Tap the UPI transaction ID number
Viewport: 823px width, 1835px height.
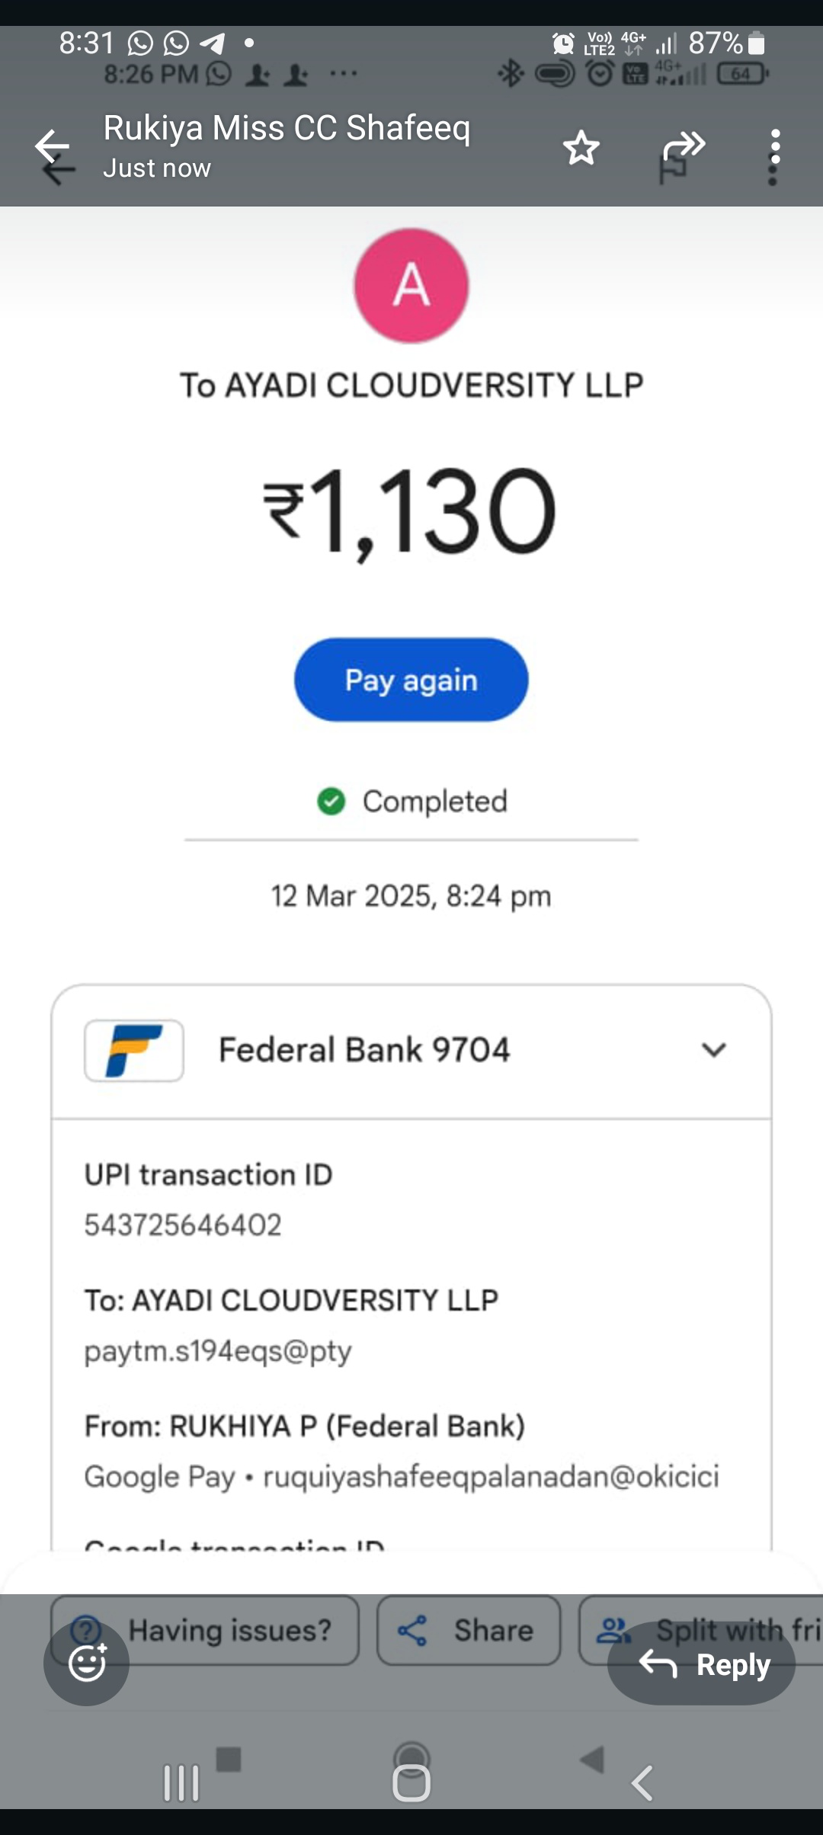[183, 1225]
